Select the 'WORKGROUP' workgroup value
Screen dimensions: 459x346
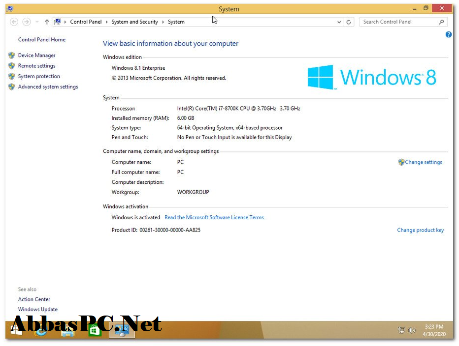[193, 192]
